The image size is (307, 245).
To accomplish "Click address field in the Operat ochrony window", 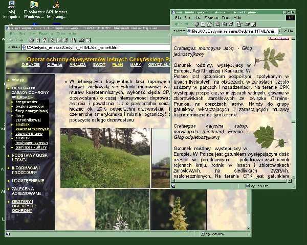I will click(x=96, y=47).
